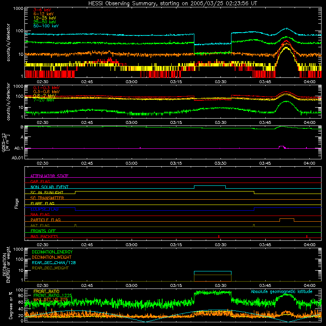The height and width of the screenshot is (326, 326).
Task: Select the BAD_PACKETS flag label
Action: 44,236
